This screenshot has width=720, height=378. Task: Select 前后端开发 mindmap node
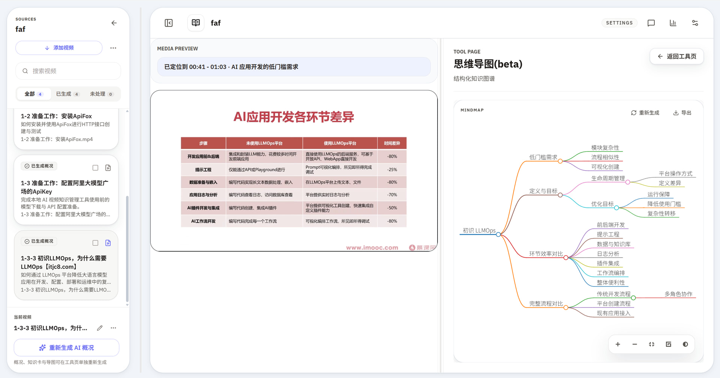[611, 225]
